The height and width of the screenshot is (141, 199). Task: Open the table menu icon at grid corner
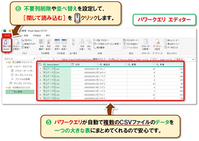click(40, 65)
